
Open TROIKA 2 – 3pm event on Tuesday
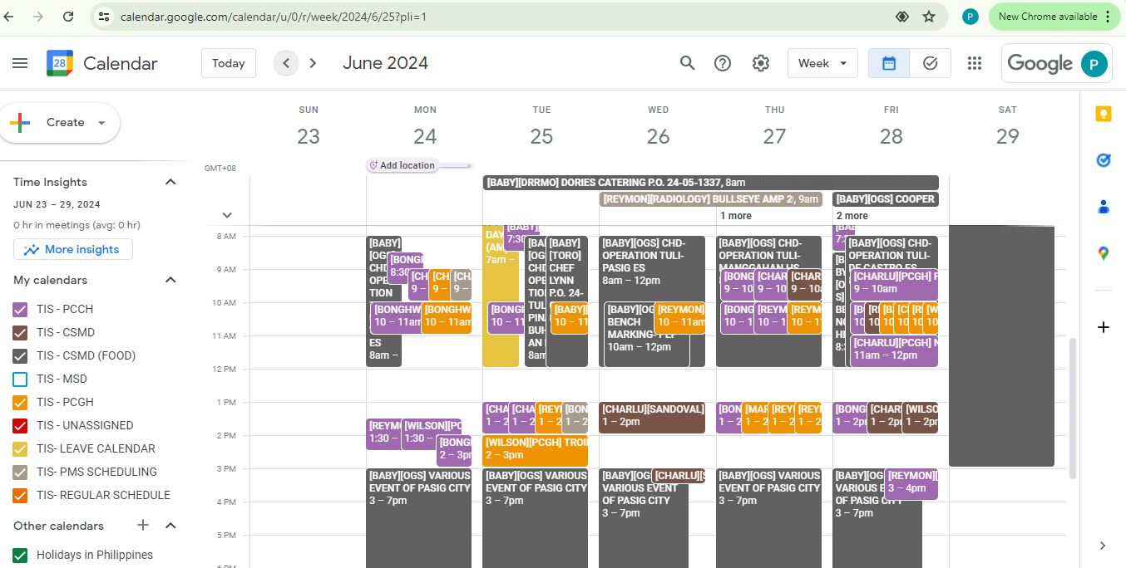click(536, 449)
